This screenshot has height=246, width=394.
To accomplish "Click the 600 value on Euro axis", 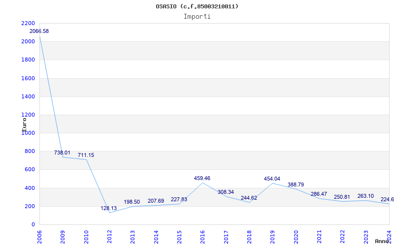I will (30, 170).
